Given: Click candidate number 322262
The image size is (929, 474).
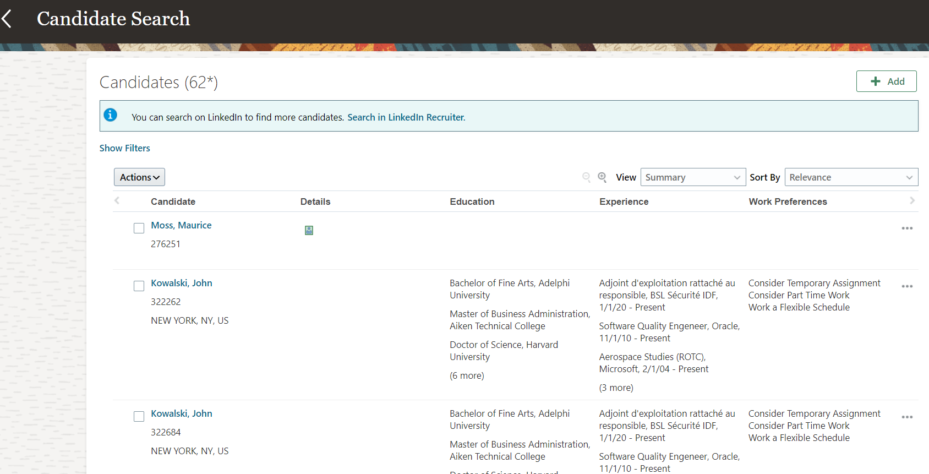Looking at the screenshot, I should 166,302.
